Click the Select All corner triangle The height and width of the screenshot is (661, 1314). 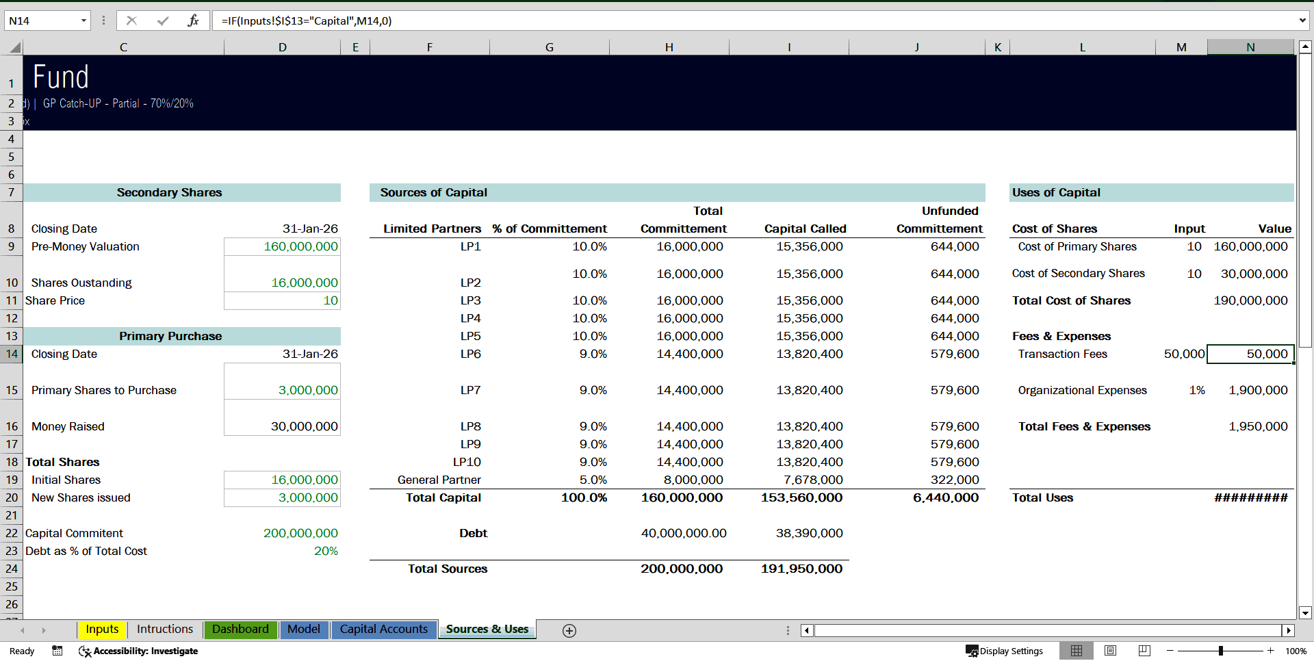coord(15,47)
